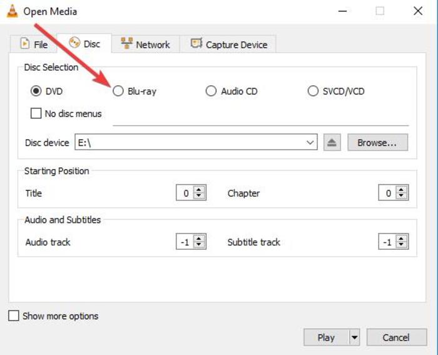Select the Audio CD option
438x355 pixels.
pyautogui.click(x=211, y=91)
